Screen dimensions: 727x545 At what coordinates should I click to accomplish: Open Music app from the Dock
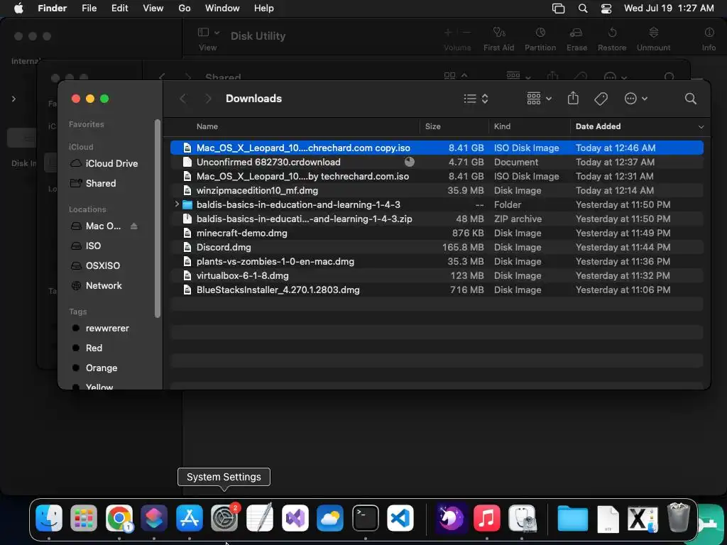point(487,518)
